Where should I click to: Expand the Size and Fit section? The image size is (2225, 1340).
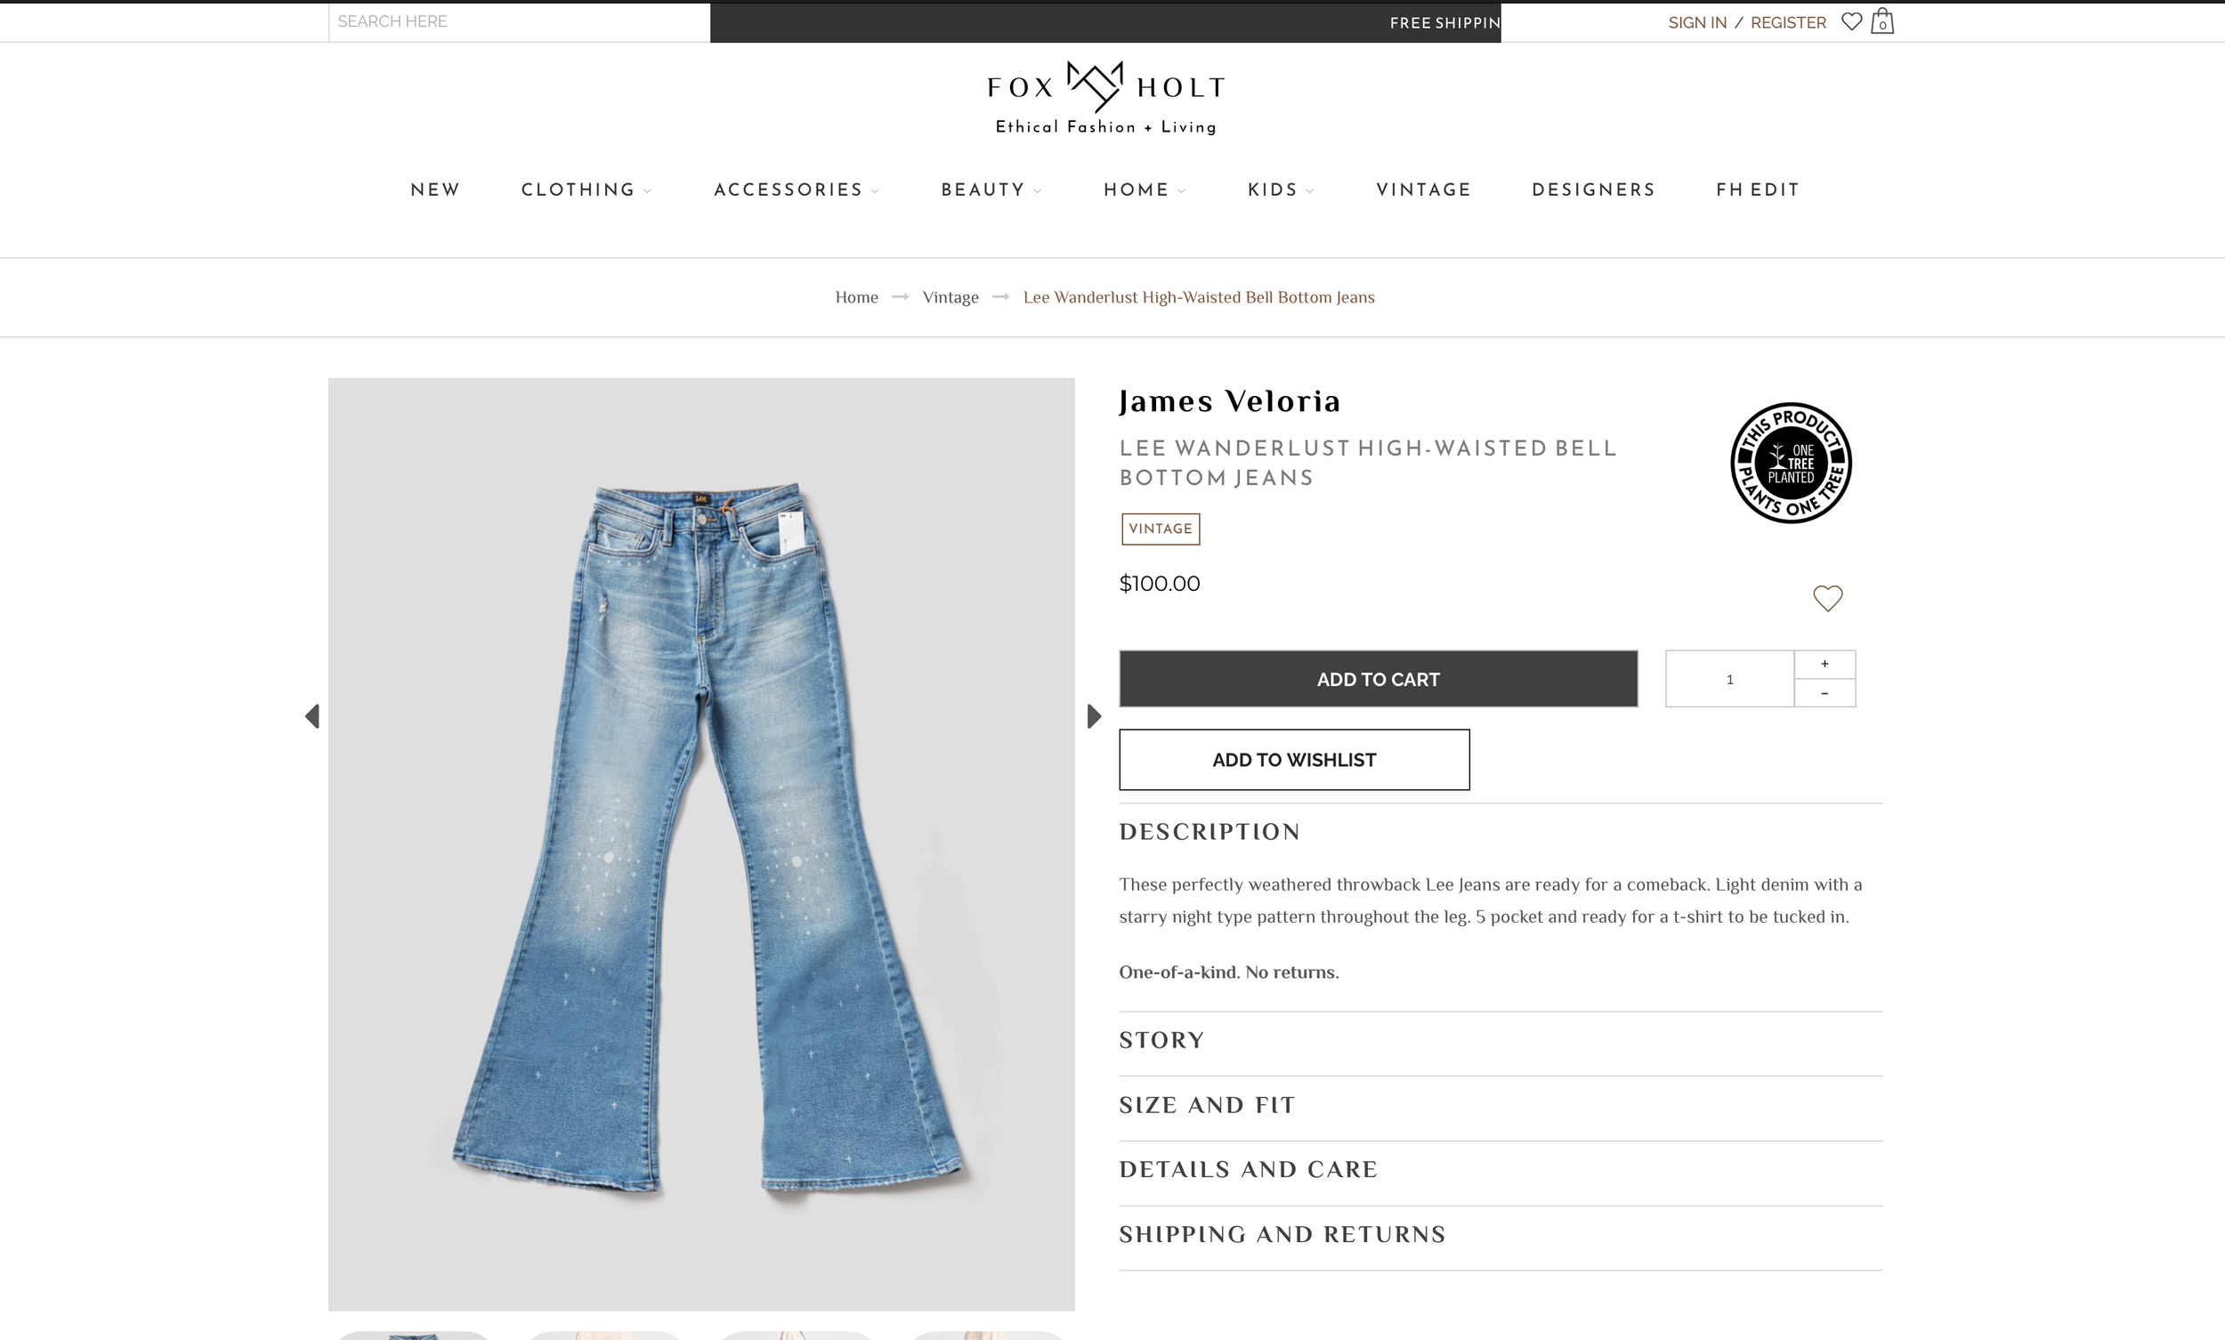click(1501, 1105)
